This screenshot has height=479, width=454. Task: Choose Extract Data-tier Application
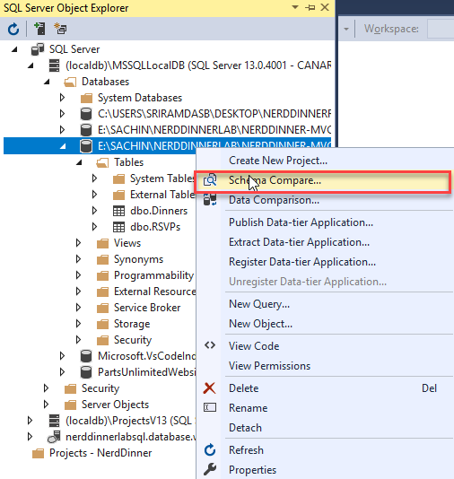pyautogui.click(x=299, y=242)
